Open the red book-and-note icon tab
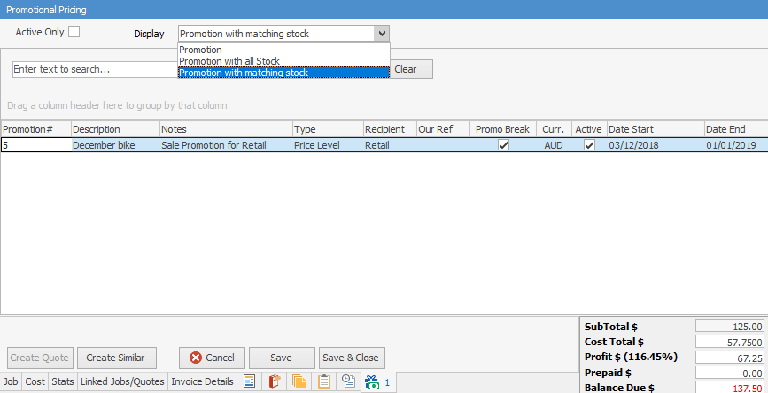This screenshot has width=768, height=393. point(274,381)
